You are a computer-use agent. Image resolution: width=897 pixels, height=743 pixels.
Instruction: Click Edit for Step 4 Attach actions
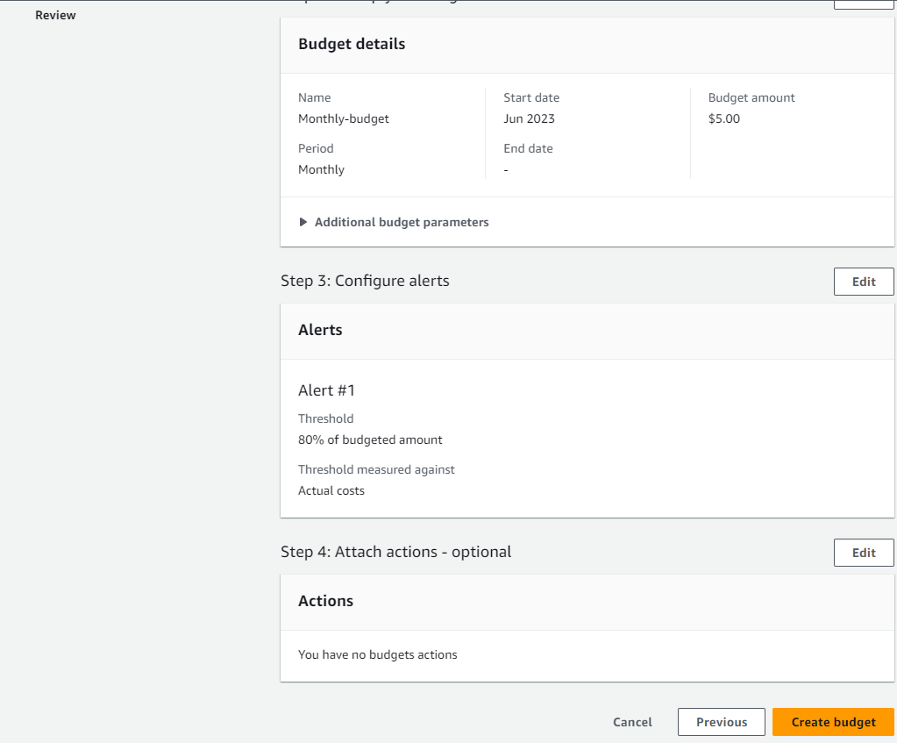pyautogui.click(x=864, y=553)
